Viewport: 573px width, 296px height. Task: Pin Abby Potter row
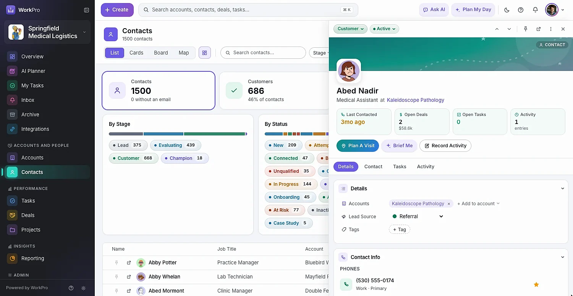point(117,262)
